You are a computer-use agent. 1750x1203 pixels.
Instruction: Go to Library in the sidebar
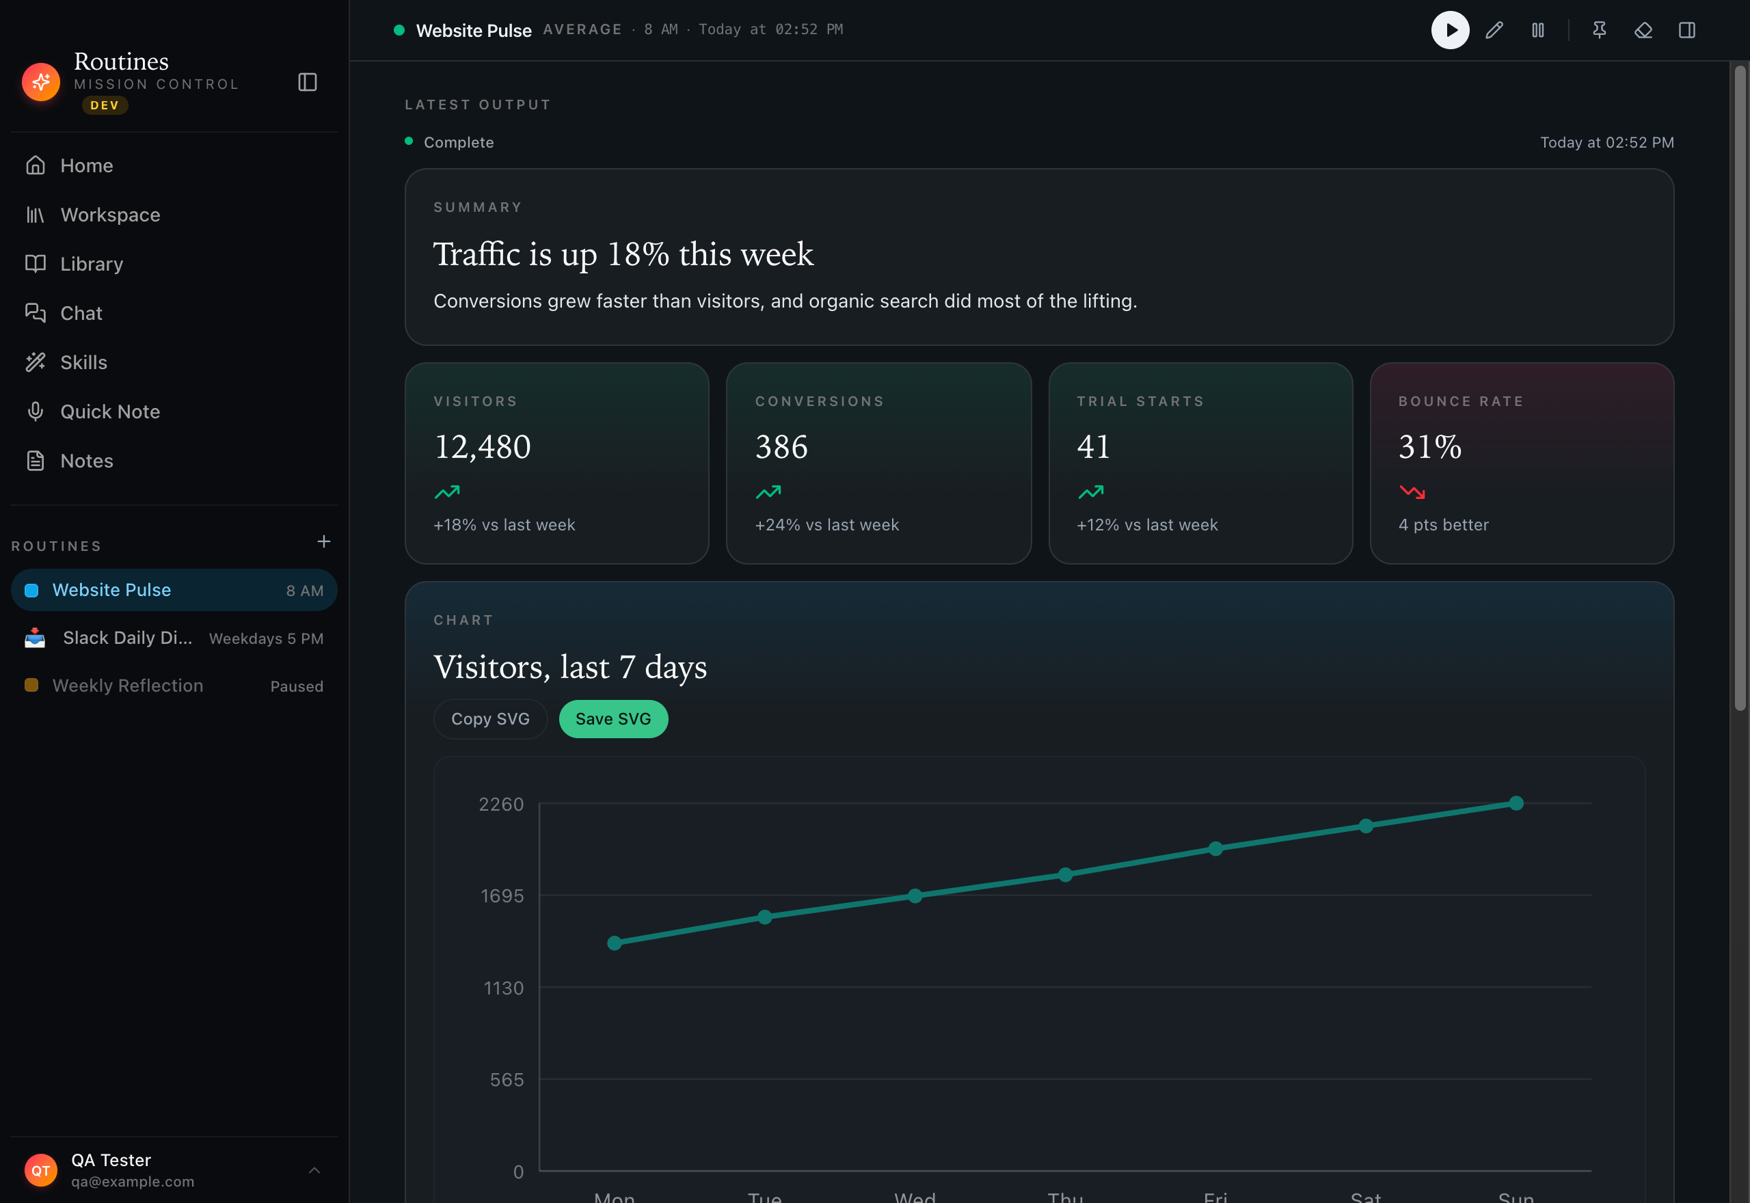(x=174, y=264)
